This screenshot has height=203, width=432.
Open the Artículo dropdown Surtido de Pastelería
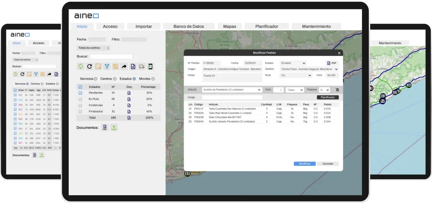(x=232, y=90)
